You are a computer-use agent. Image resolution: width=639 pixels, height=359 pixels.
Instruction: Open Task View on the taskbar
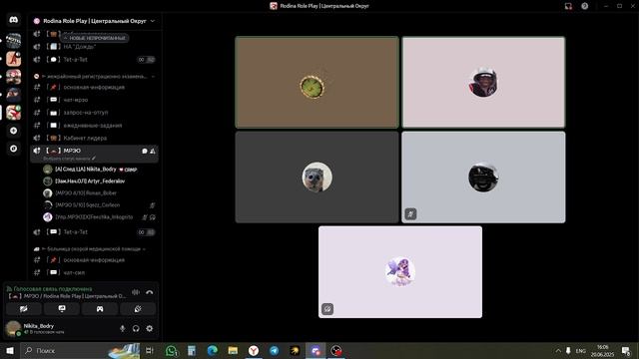click(150, 350)
